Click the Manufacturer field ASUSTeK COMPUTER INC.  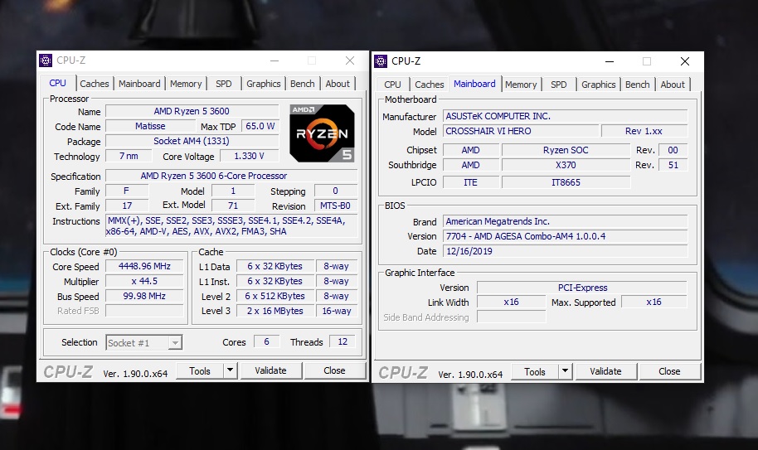pos(565,116)
